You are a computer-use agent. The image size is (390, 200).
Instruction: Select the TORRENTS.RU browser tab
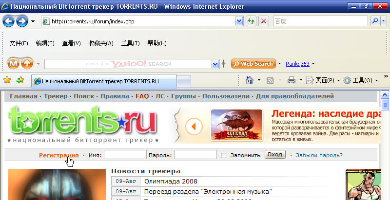[x=104, y=81]
